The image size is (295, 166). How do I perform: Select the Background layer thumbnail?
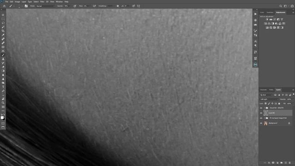(x=265, y=123)
